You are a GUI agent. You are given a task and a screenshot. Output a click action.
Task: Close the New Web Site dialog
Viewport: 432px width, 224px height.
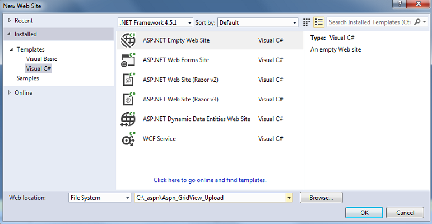tap(418, 3)
